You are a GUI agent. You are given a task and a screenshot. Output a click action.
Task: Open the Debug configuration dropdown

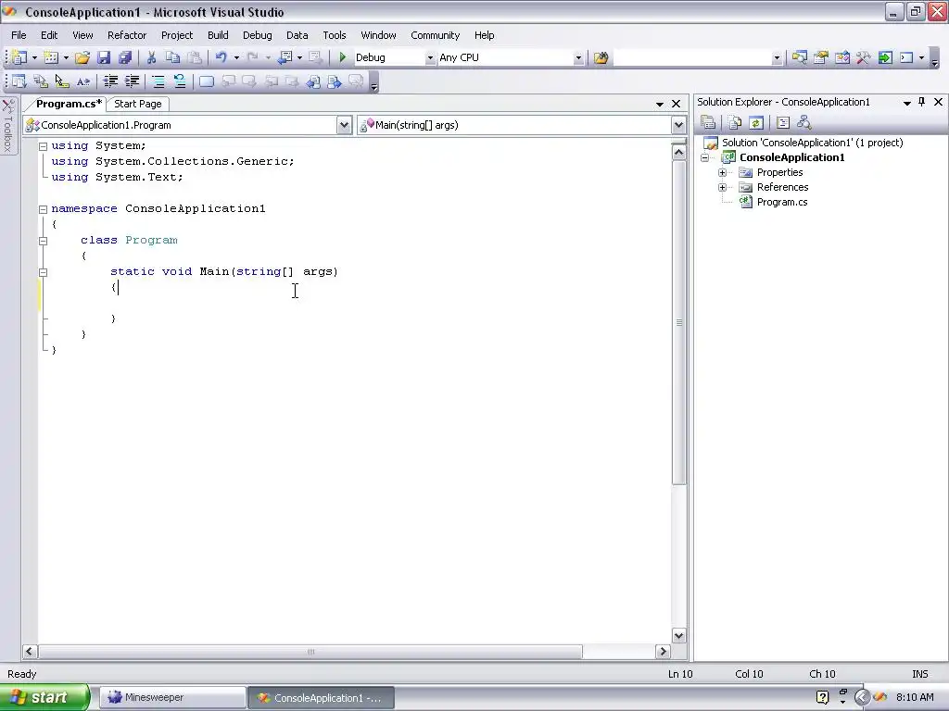pyautogui.click(x=430, y=58)
